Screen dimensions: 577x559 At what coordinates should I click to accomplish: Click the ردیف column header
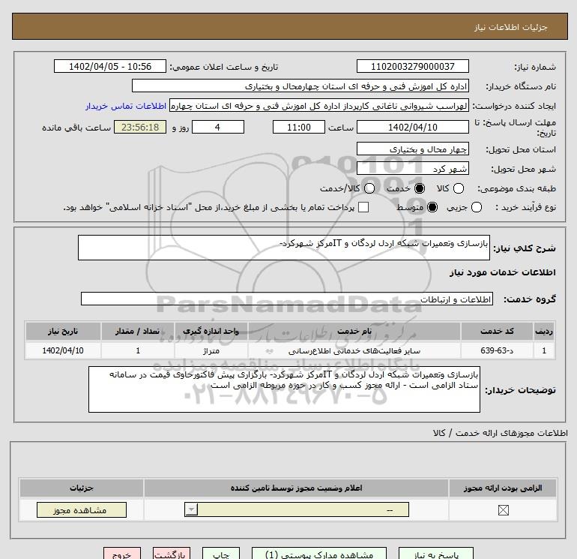(544, 331)
